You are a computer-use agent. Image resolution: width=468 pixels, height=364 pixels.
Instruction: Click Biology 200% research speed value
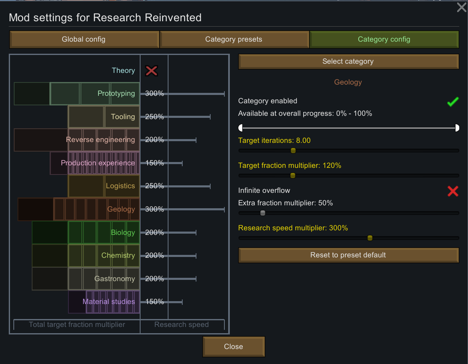coord(154,232)
